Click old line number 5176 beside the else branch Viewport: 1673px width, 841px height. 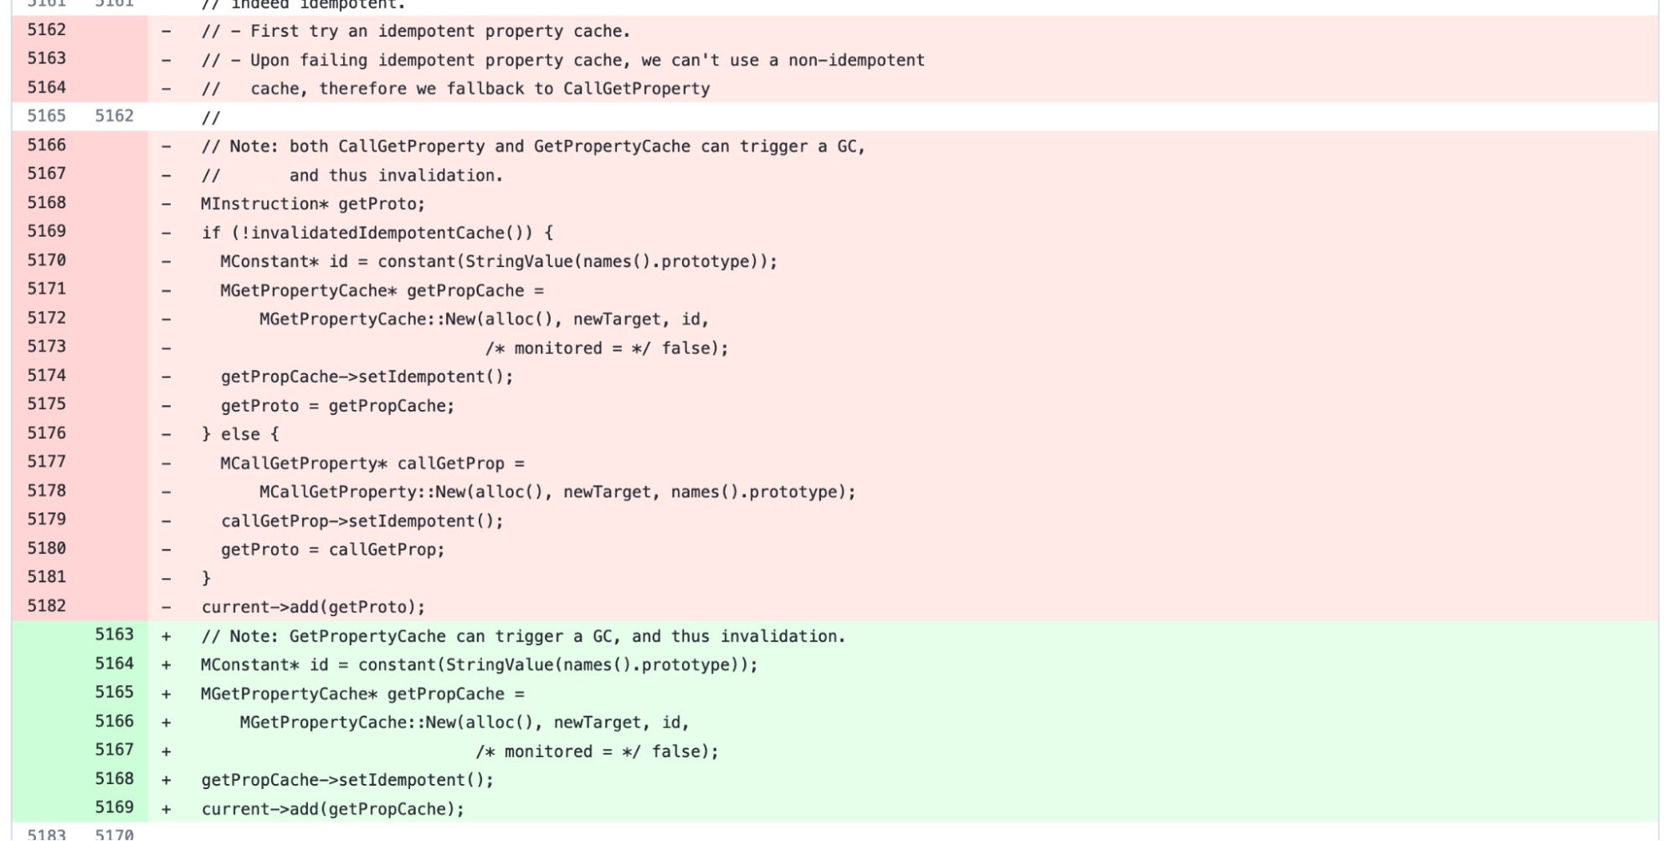46,433
